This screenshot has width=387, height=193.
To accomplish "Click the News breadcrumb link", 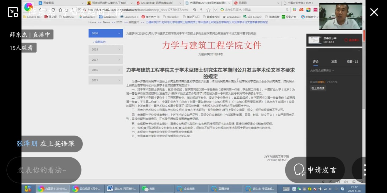I will [106, 22].
